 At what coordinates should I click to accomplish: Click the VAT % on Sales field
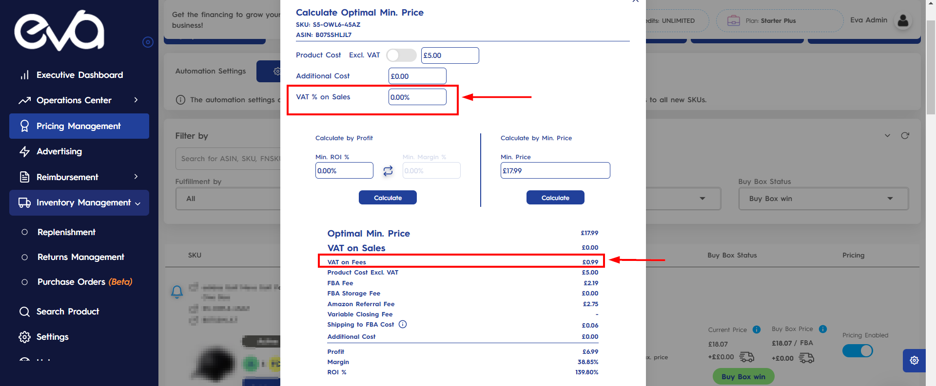click(x=417, y=97)
